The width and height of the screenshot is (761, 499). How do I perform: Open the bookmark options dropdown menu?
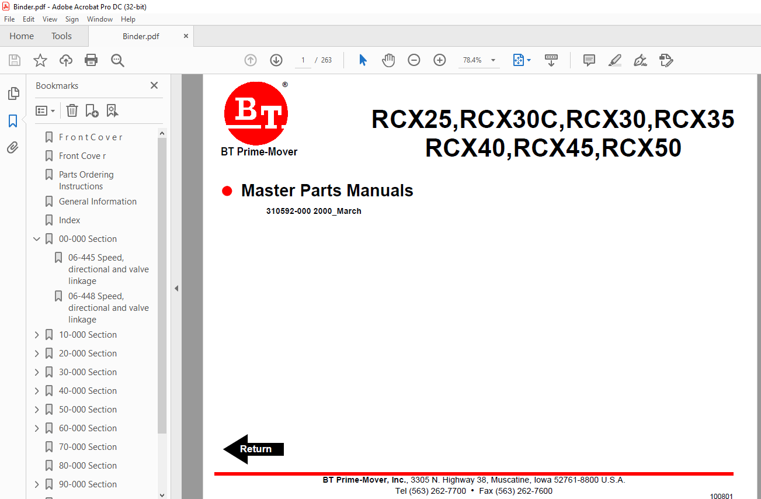[x=46, y=110]
